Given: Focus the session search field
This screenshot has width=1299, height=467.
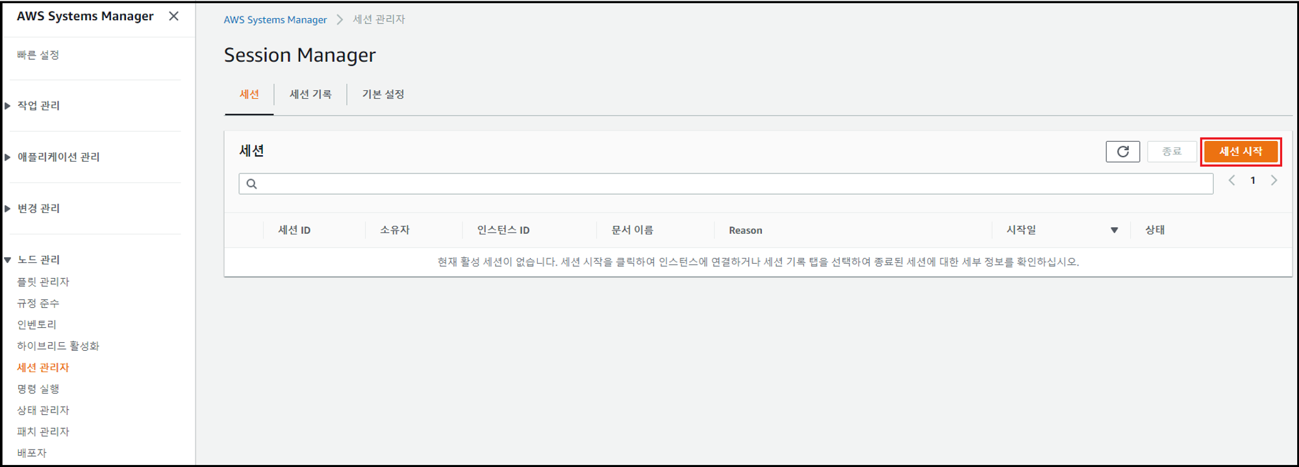Looking at the screenshot, I should coord(725,184).
